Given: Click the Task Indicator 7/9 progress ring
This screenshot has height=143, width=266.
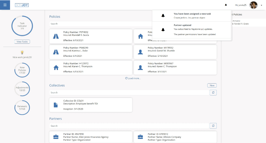Looking at the screenshot, I should pos(22,26).
